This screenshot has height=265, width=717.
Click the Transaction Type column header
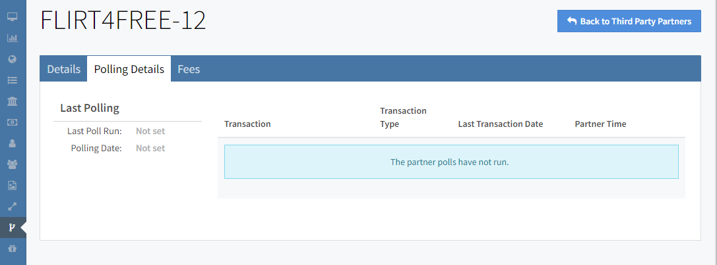403,117
